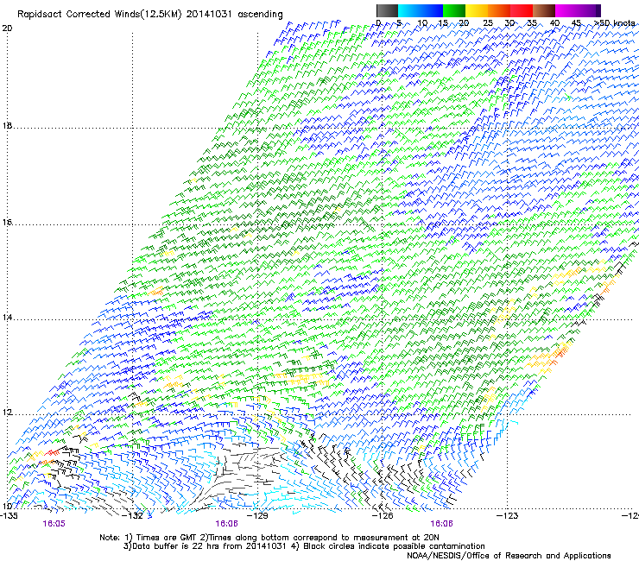
Task: Click the latitude label '20'
Action: (x=7, y=28)
